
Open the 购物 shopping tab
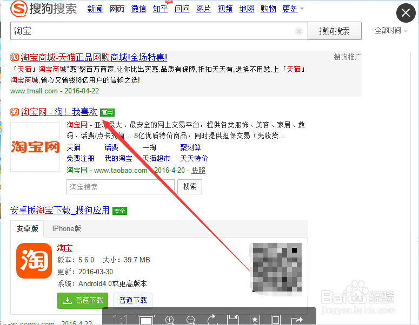(268, 9)
